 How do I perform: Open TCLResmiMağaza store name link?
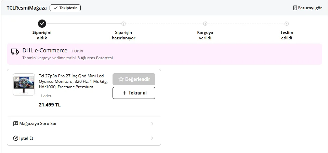coord(27,8)
